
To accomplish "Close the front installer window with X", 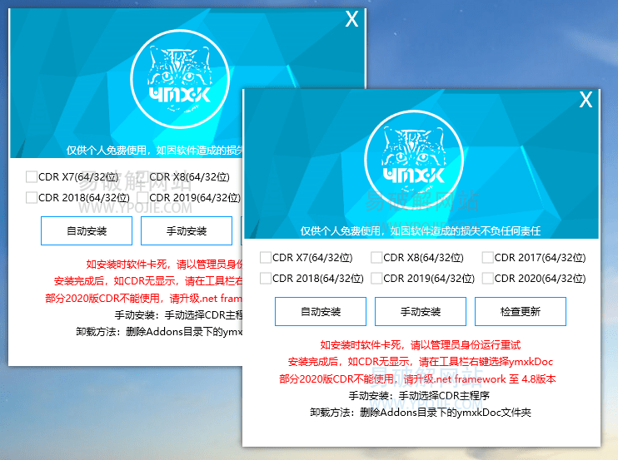I will (x=586, y=100).
